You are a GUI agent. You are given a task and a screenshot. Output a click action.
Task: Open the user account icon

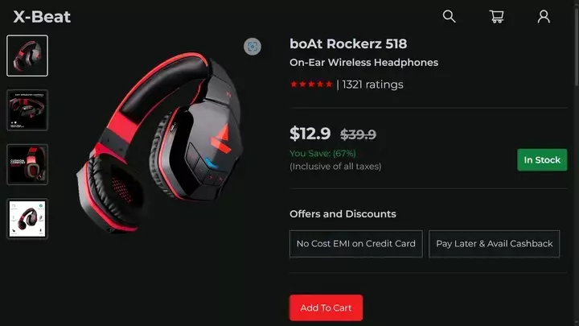click(x=544, y=16)
